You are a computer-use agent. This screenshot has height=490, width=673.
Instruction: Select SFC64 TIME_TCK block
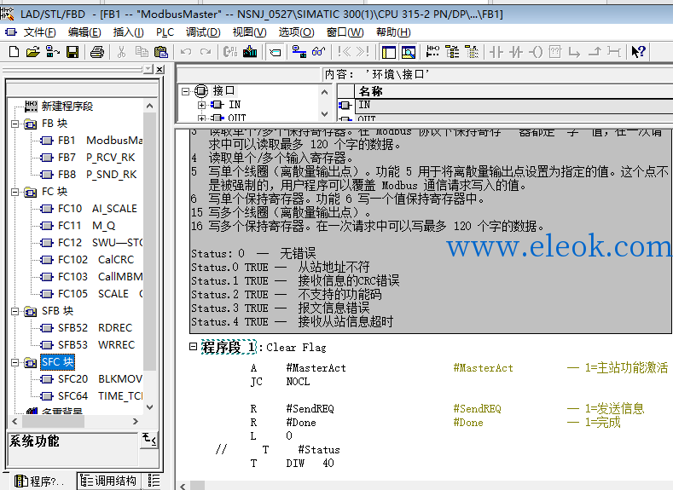tap(91, 396)
